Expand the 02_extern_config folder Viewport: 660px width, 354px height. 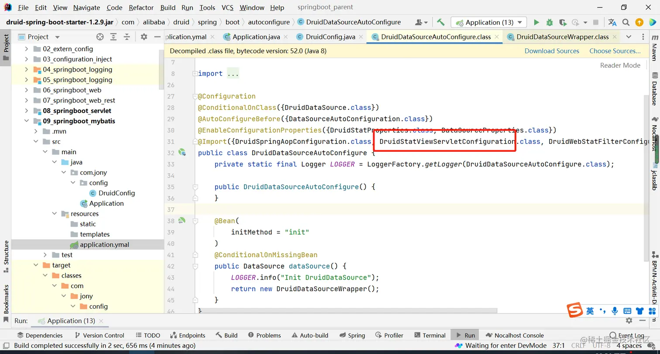[x=27, y=49]
